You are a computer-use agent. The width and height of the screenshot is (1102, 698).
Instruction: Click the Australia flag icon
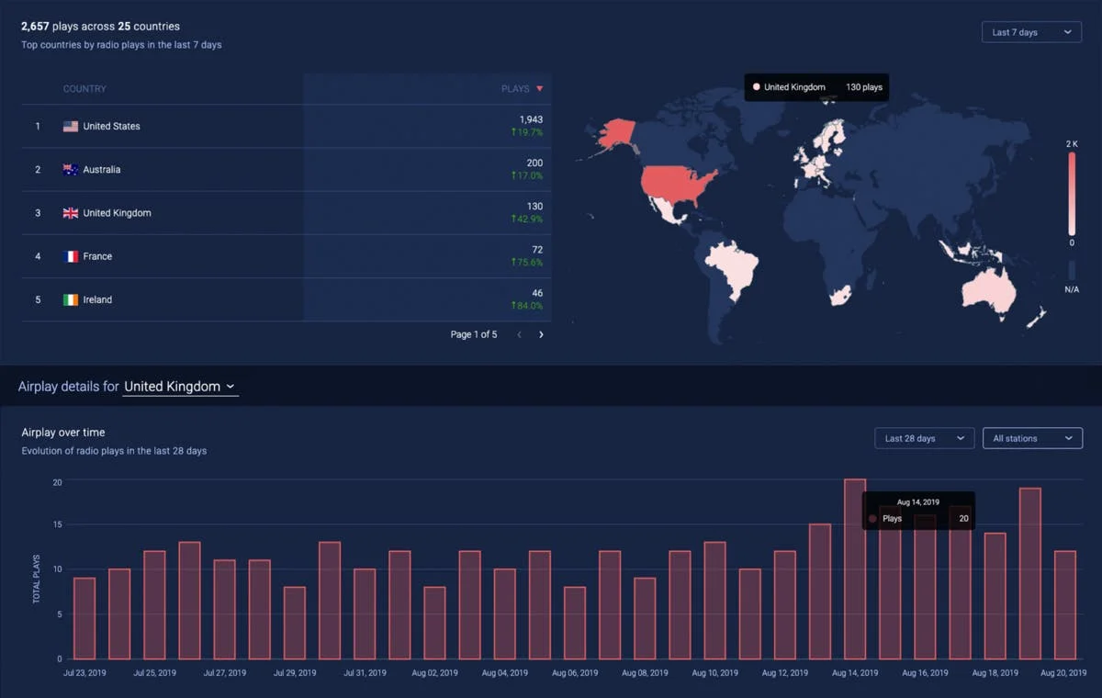[71, 169]
